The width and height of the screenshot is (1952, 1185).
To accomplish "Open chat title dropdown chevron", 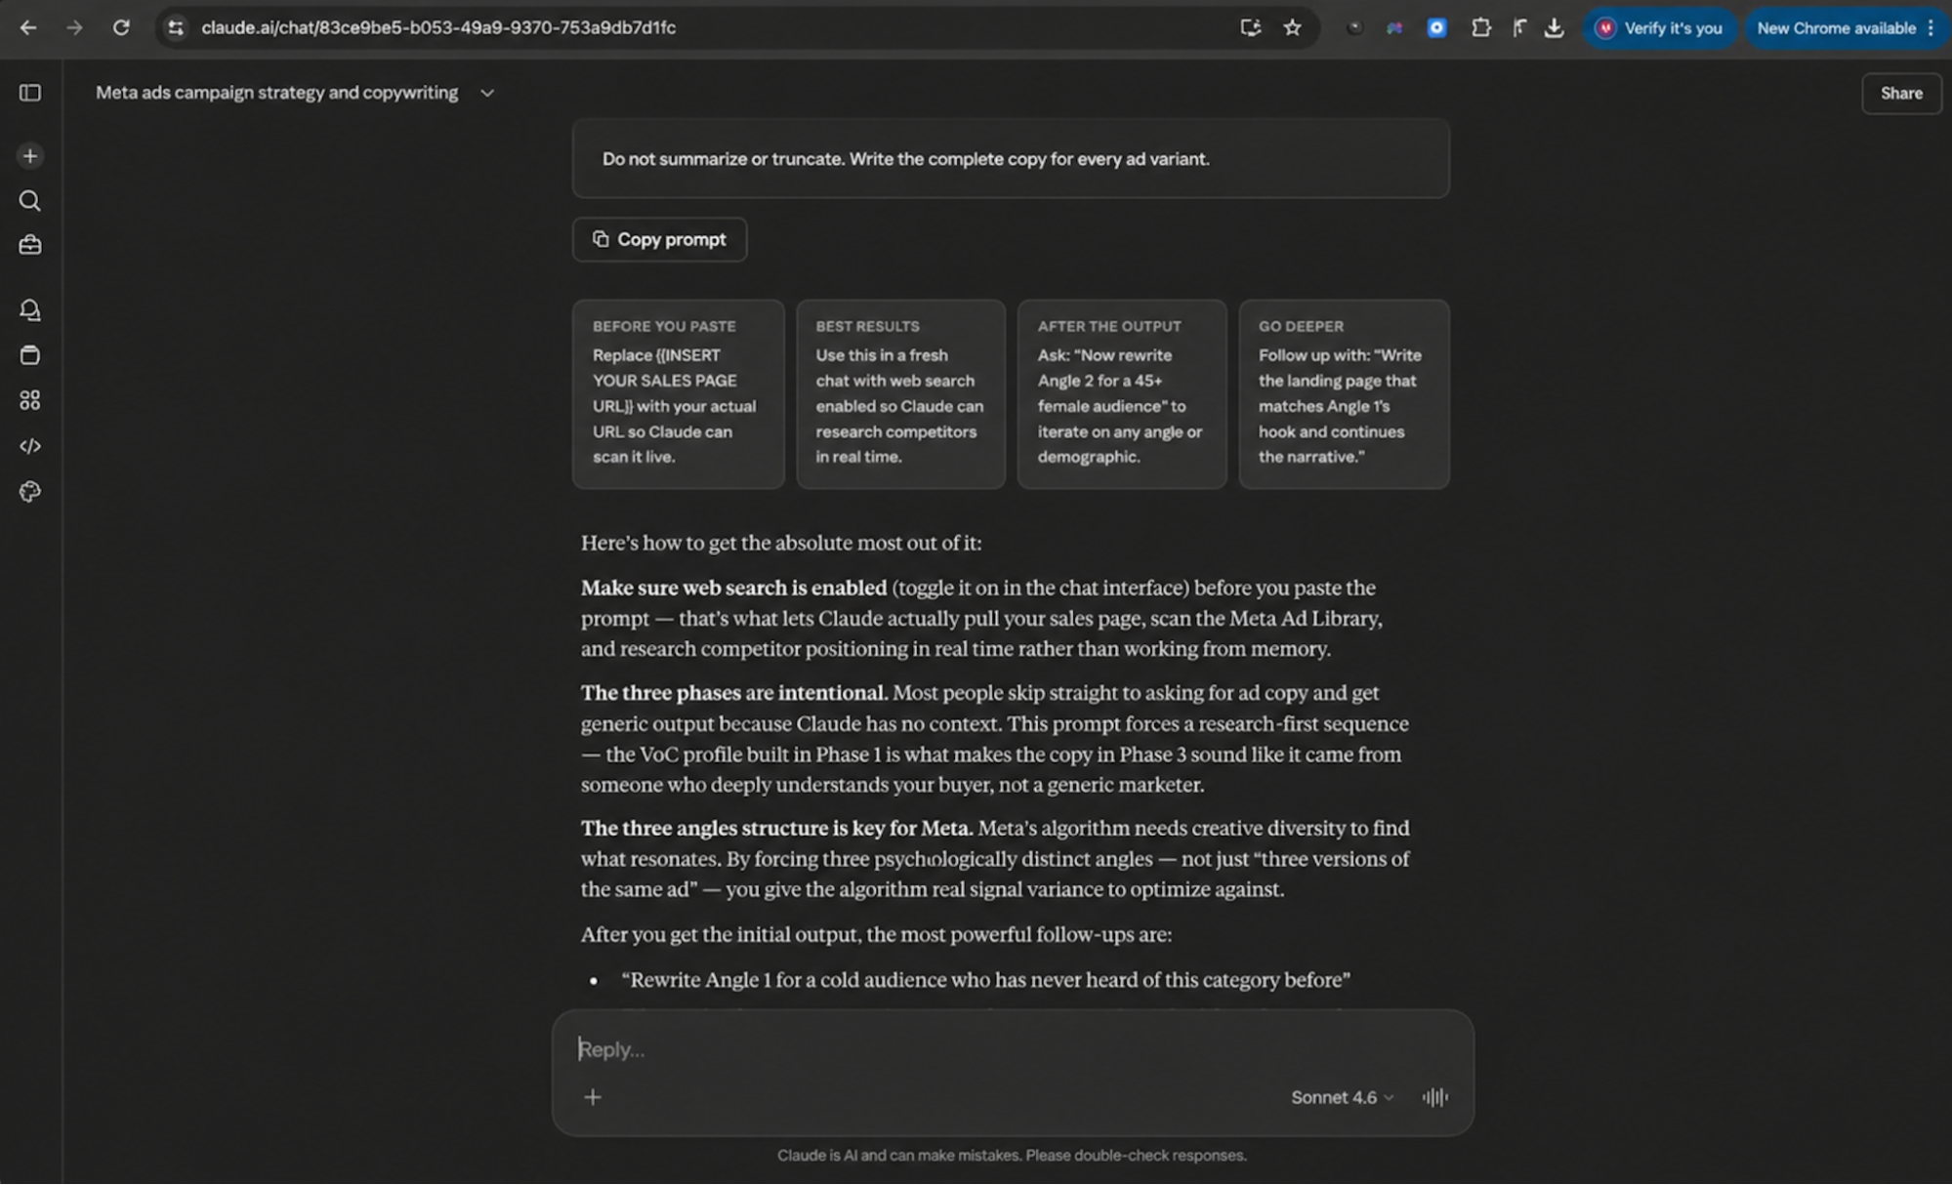I will coord(487,93).
